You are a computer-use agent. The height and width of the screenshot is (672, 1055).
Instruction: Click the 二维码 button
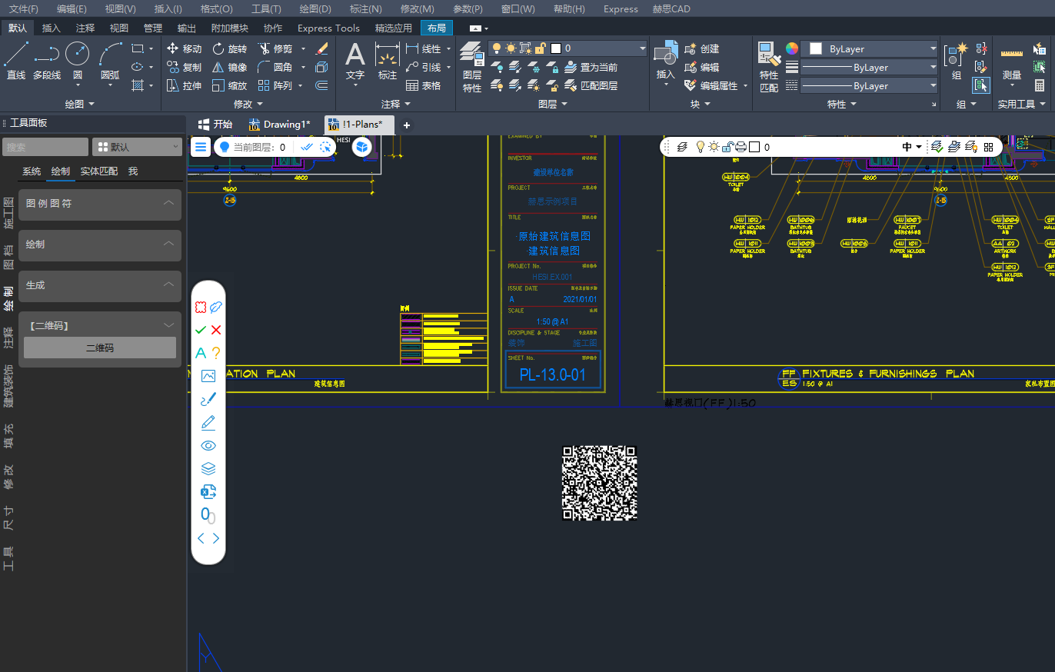(100, 348)
